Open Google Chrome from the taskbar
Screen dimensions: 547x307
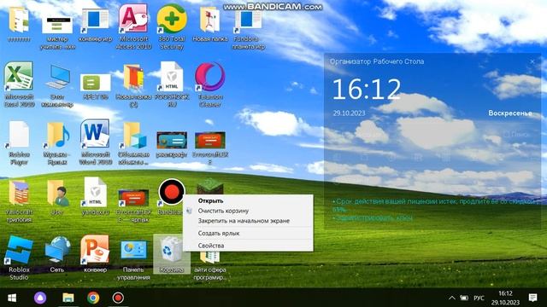tap(93, 298)
